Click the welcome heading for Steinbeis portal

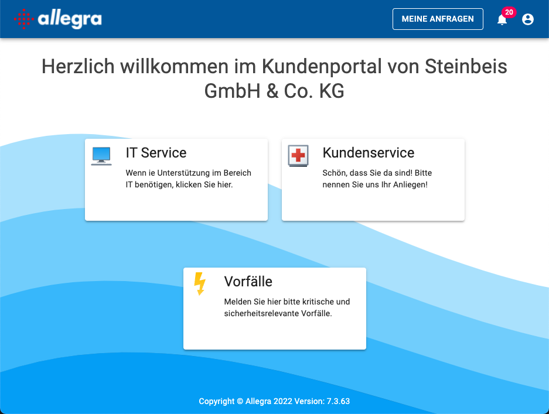click(273, 78)
